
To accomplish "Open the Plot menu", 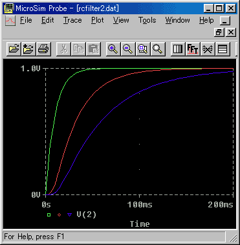I will pos(98,20).
